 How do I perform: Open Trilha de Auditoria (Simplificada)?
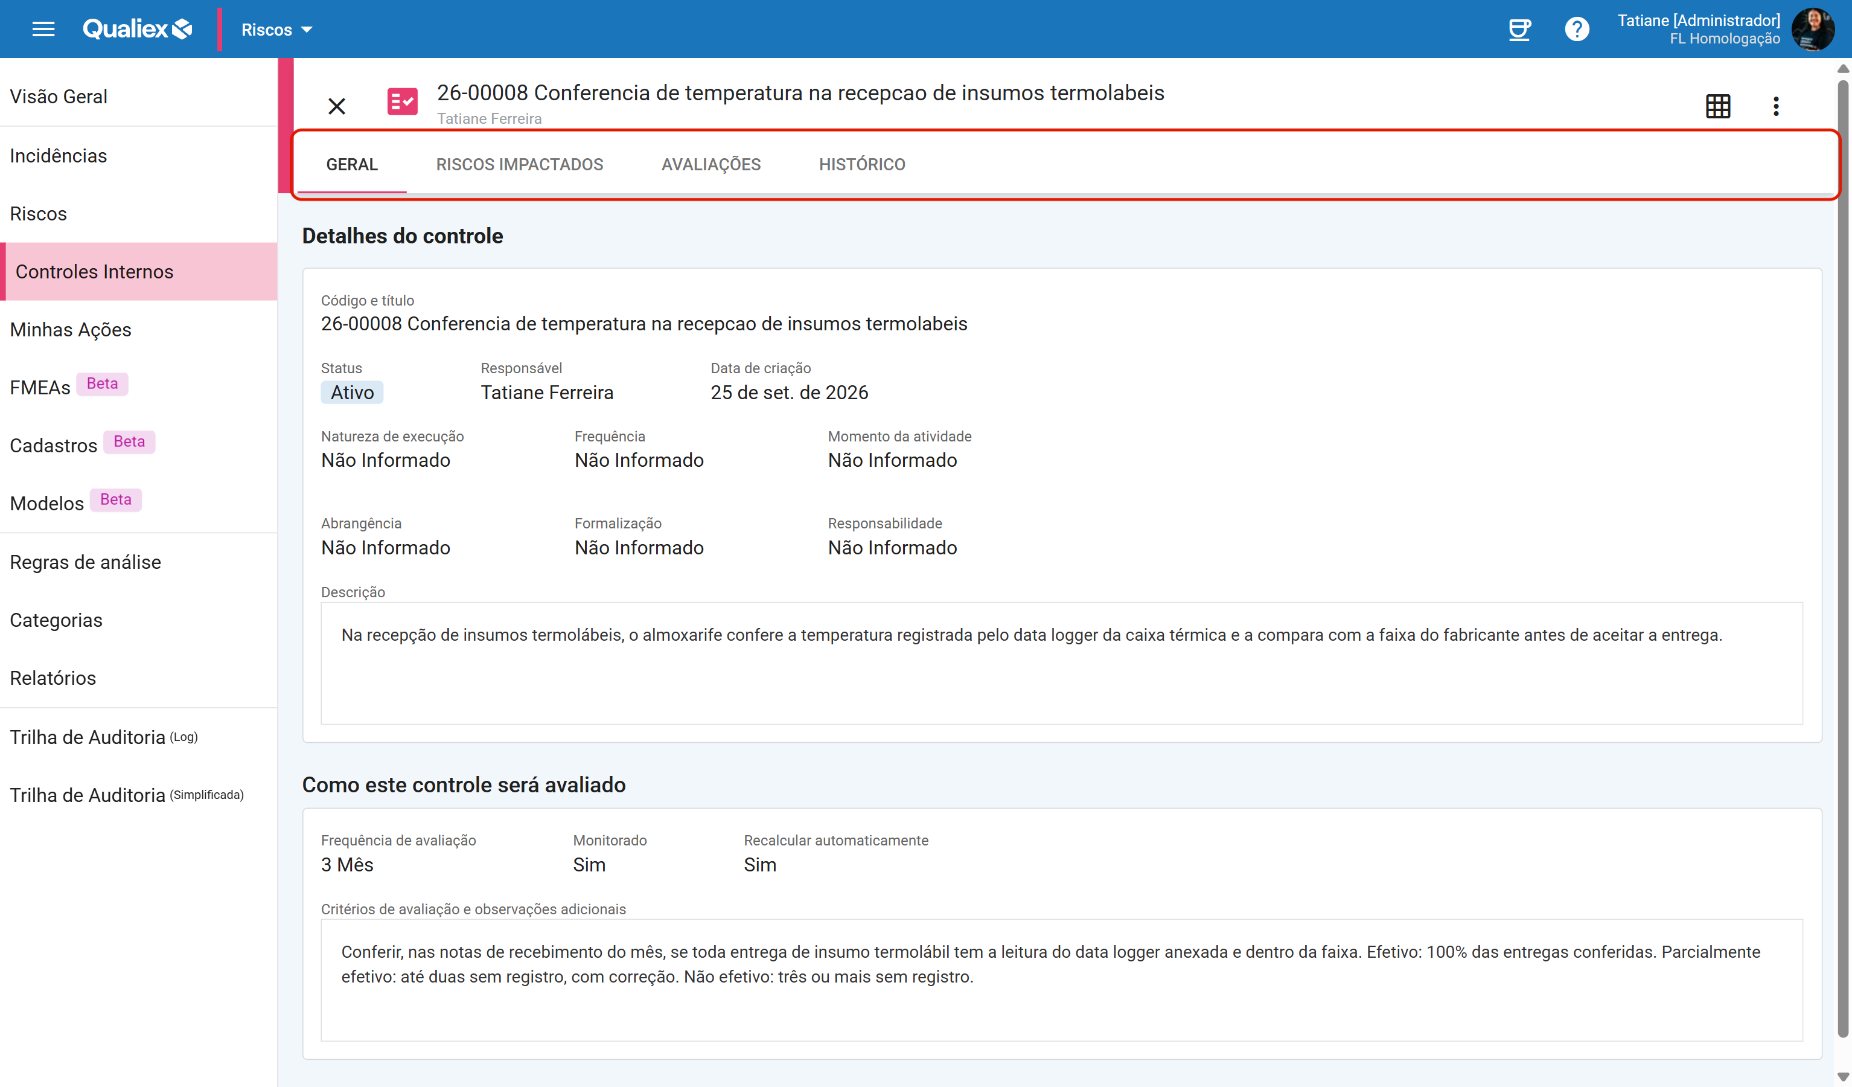(x=139, y=795)
